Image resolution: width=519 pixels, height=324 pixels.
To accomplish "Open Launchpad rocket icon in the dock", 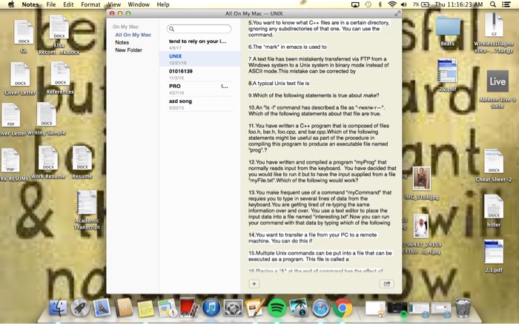I will coord(80,308).
